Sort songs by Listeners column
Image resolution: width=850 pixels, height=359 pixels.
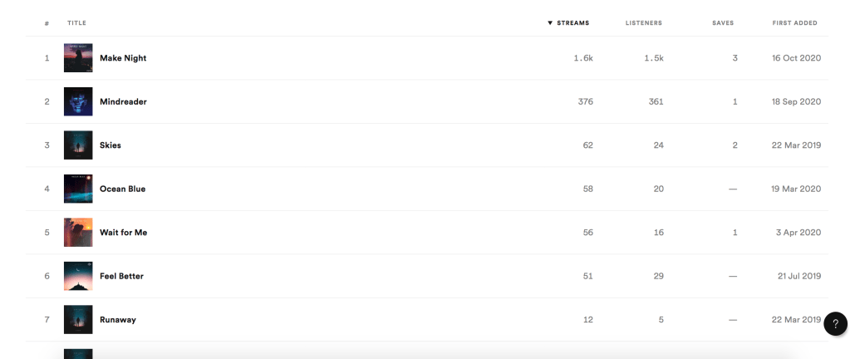pyautogui.click(x=643, y=23)
